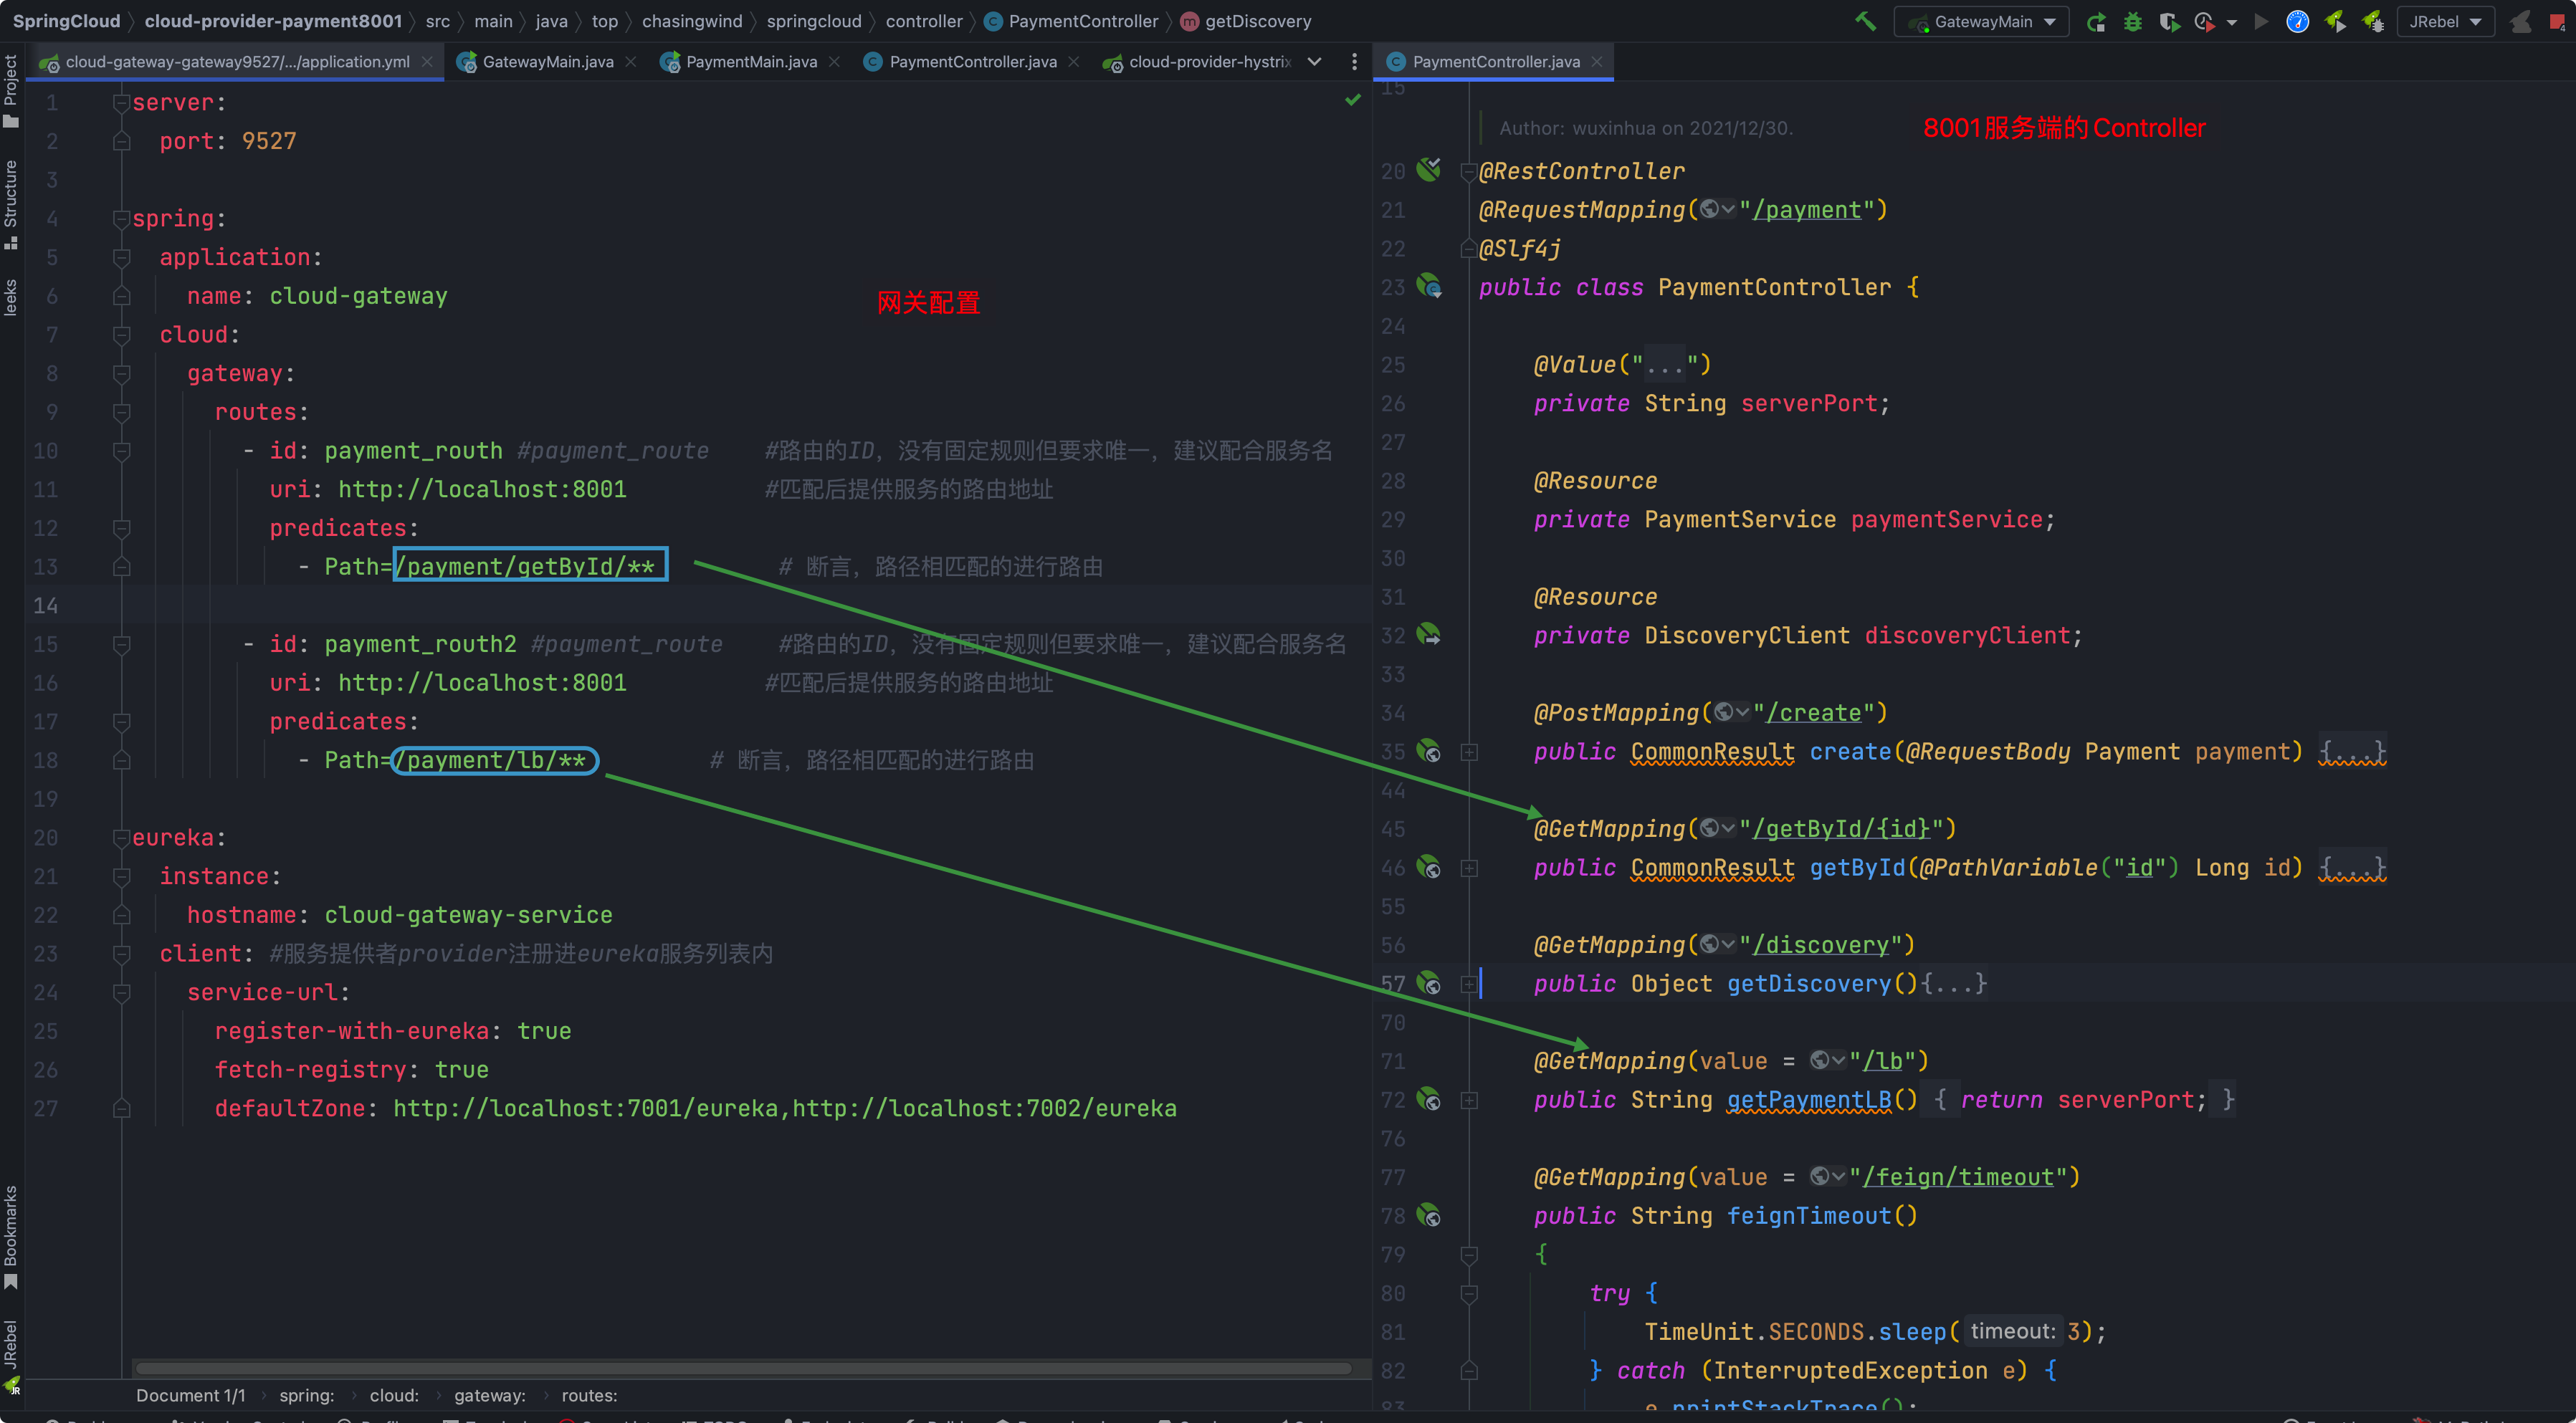Click the blue speedometer profiler icon
This screenshot has width=2576, height=1423.
point(2297,21)
